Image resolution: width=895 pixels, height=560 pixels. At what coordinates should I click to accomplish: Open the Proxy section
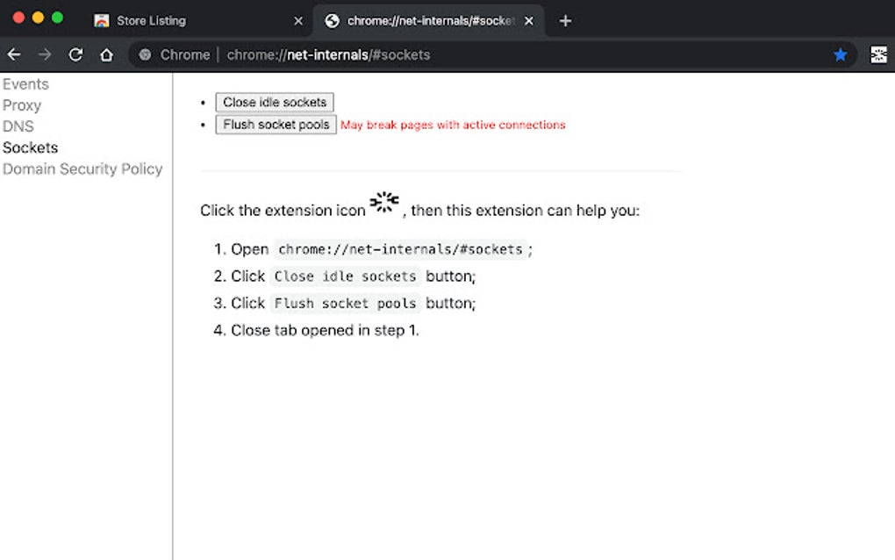(22, 105)
